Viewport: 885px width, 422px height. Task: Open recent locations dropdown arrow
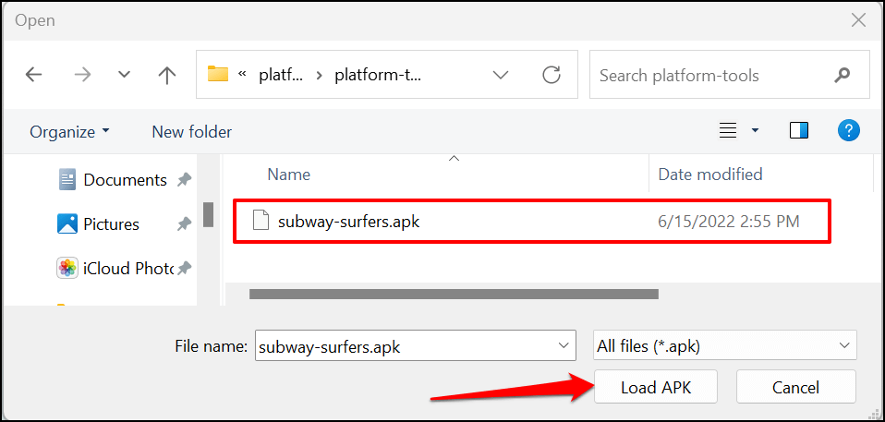click(125, 76)
